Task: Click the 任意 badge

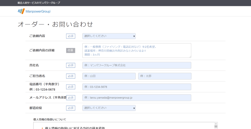Action: point(71,50)
